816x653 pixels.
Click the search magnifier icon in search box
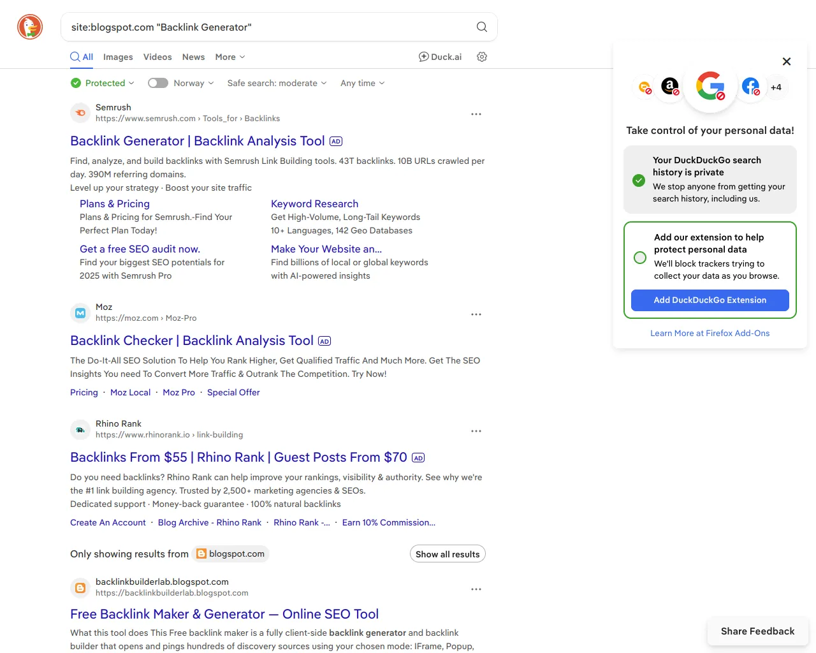pos(482,27)
